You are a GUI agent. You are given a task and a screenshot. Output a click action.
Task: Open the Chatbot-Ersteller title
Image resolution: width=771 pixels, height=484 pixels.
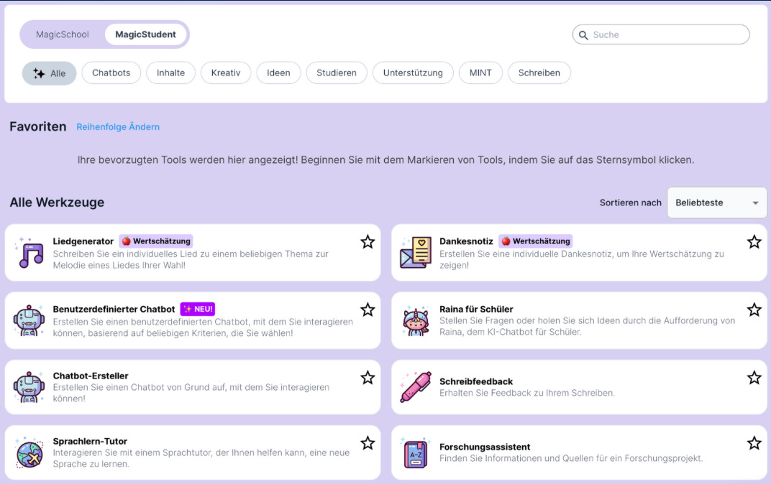click(91, 376)
